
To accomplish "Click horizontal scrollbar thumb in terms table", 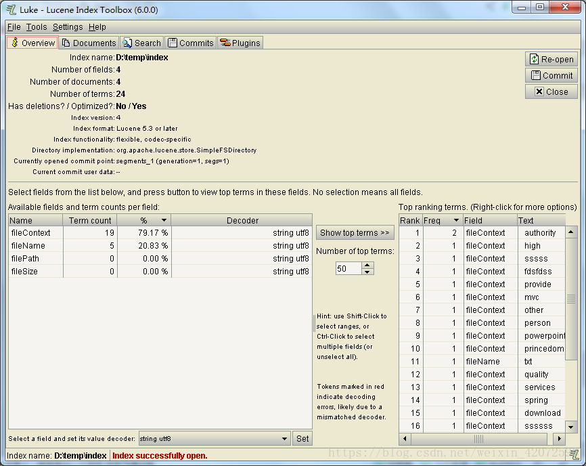I will (x=478, y=438).
